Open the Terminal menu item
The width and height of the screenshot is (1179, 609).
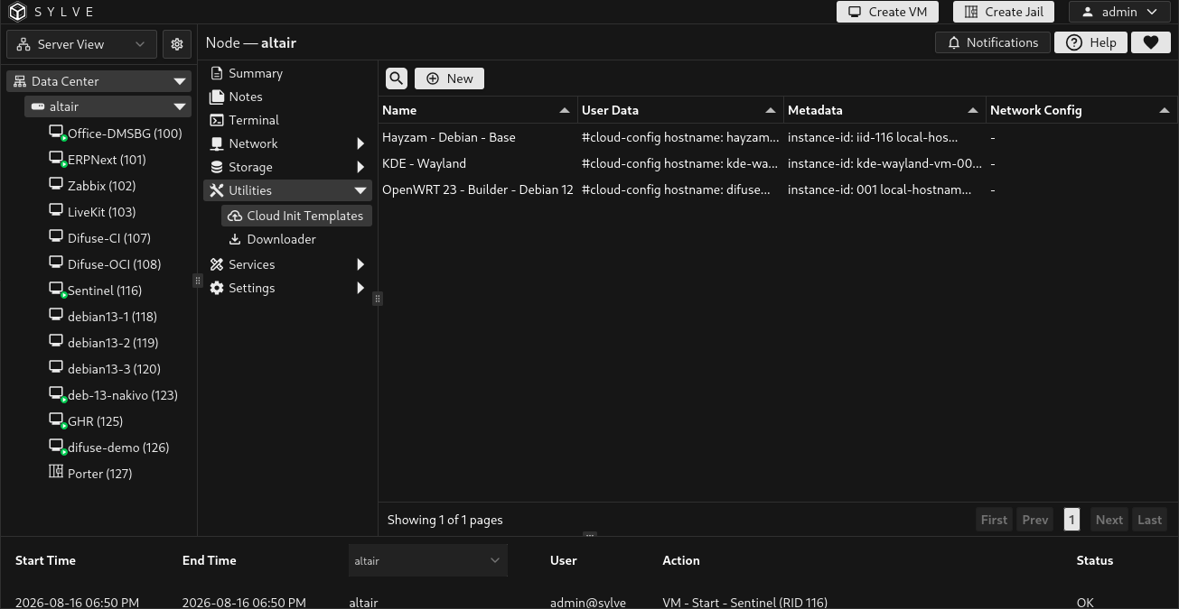pos(288,120)
